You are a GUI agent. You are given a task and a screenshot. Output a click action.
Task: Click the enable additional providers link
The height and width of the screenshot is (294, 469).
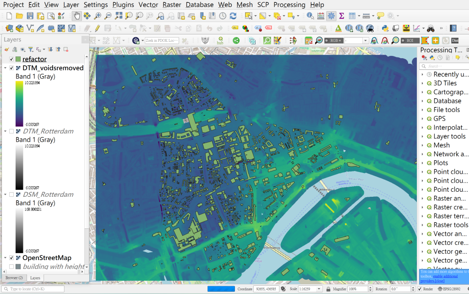coord(445,276)
